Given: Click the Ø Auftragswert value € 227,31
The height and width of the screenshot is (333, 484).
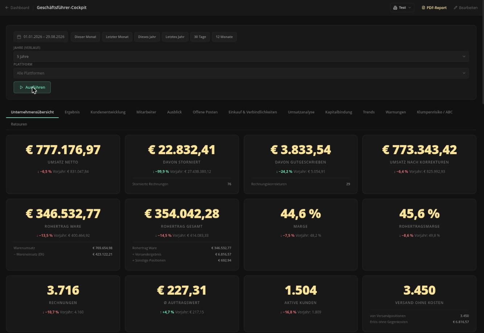Looking at the screenshot, I should tap(182, 290).
